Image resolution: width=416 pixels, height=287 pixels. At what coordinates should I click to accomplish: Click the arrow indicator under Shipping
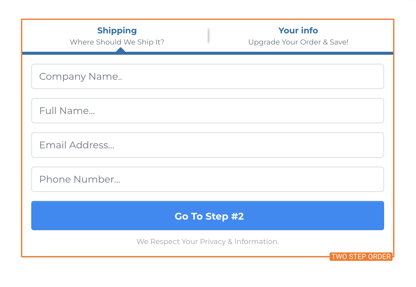[x=121, y=50]
